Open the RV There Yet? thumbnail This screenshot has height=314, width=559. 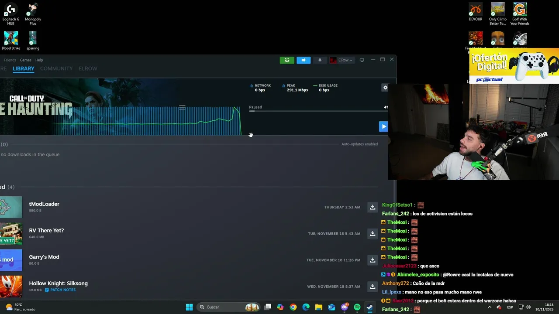[11, 234]
